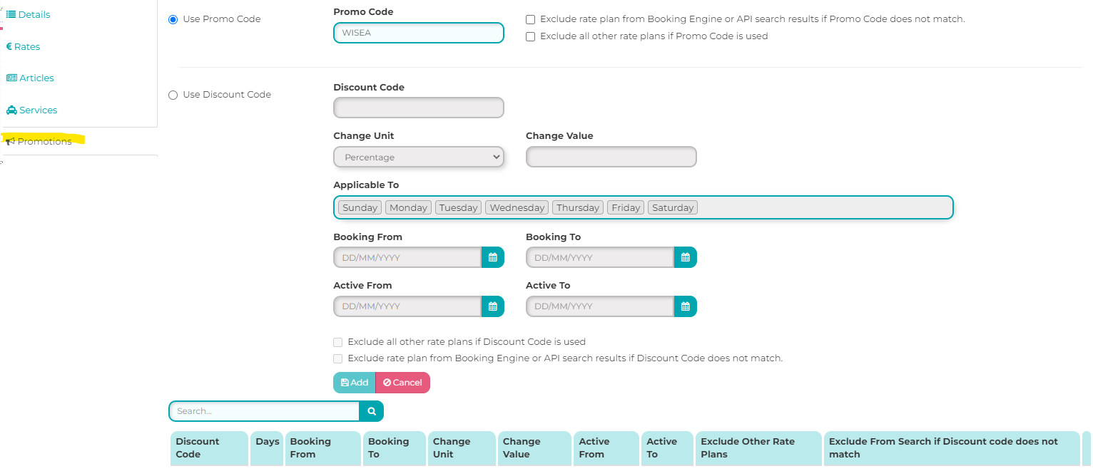
Task: Select Use Promo Code radio button
Action: coord(173,19)
